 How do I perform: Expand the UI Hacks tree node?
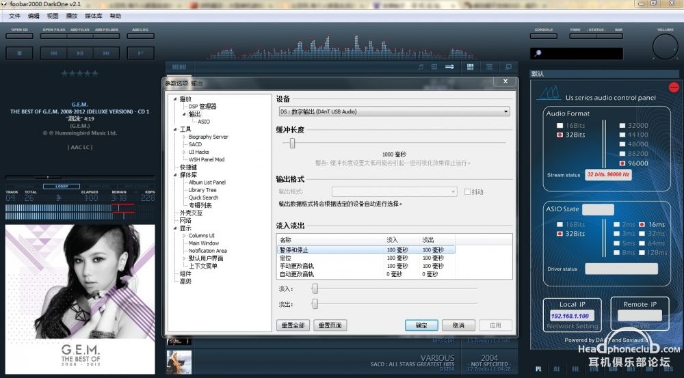pos(184,152)
